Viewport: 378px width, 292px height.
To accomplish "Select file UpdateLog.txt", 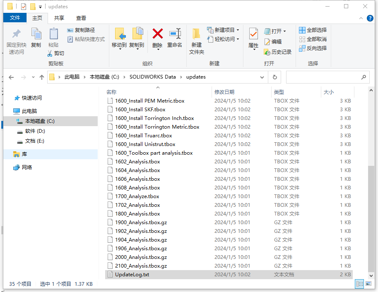I will pyautogui.click(x=229, y=275).
